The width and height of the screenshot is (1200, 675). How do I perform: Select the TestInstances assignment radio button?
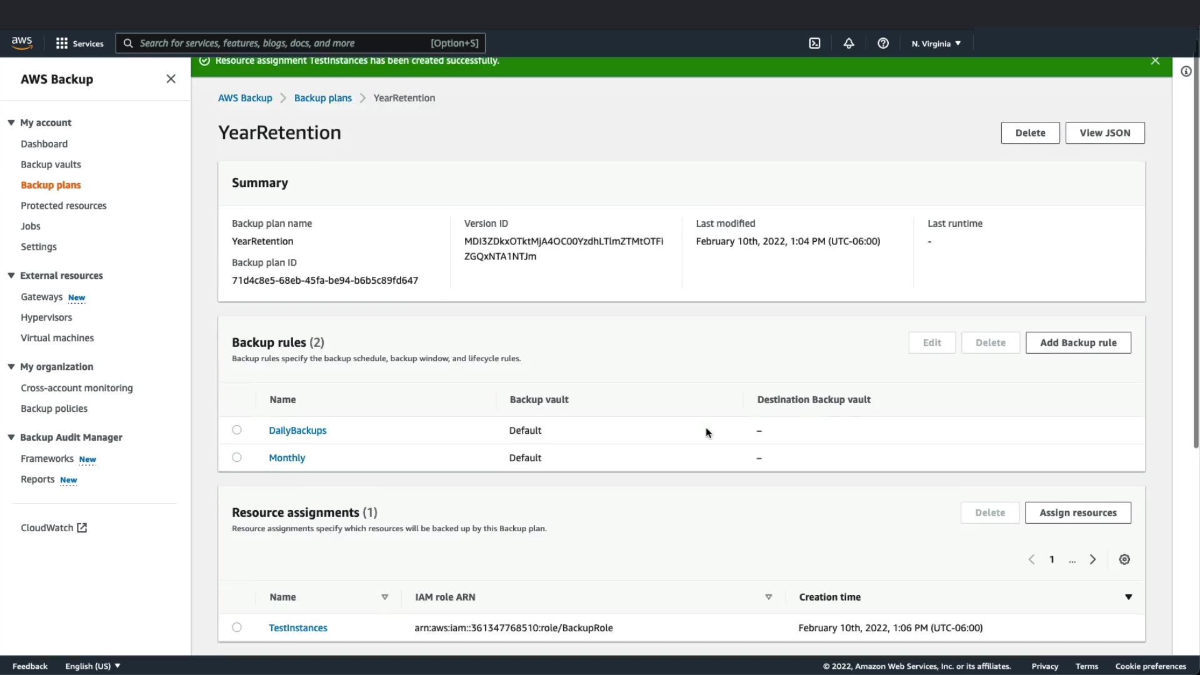pyautogui.click(x=237, y=627)
